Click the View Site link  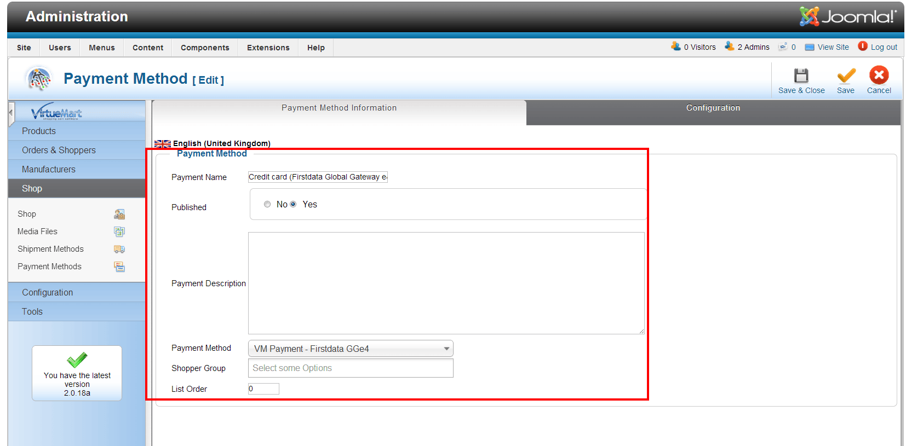point(833,47)
